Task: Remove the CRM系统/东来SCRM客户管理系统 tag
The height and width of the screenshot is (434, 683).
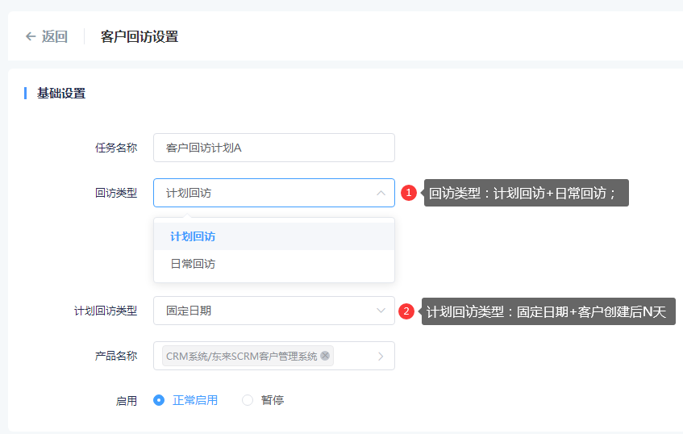Action: (325, 356)
